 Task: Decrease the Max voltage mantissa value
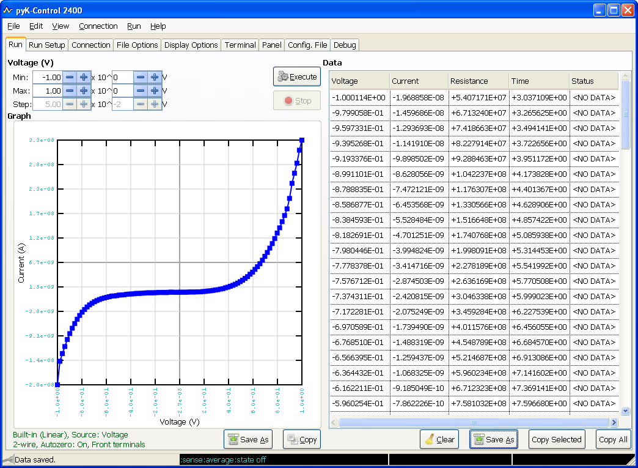click(70, 91)
